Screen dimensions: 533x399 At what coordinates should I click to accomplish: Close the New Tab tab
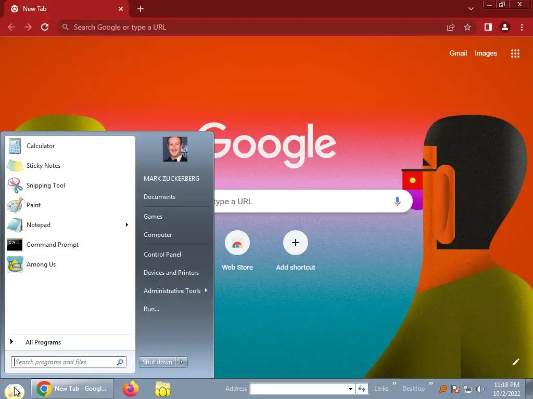point(121,9)
